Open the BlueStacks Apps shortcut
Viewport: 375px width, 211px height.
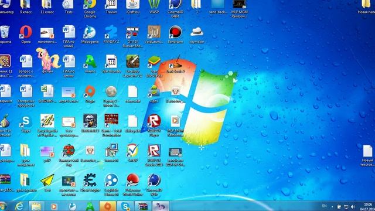pyautogui.click(x=154, y=94)
